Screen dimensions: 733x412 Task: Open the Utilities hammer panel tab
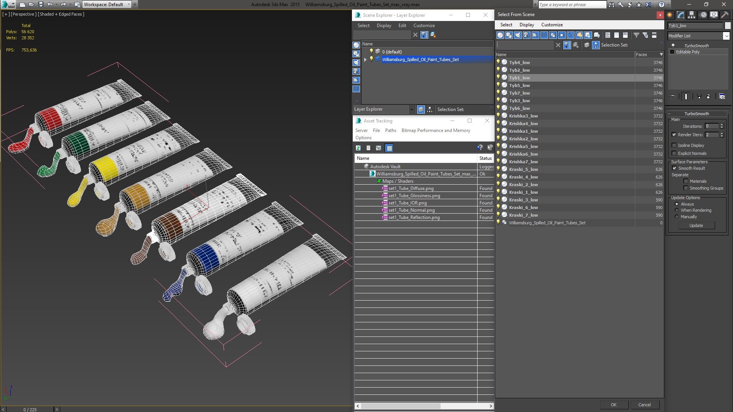click(x=725, y=15)
